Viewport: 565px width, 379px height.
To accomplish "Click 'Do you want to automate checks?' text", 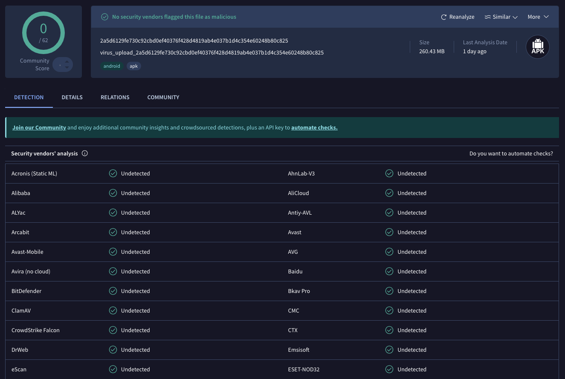I will (511, 153).
